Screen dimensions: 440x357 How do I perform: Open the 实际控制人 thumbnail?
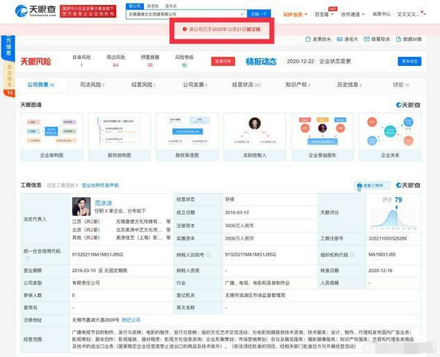click(x=255, y=137)
